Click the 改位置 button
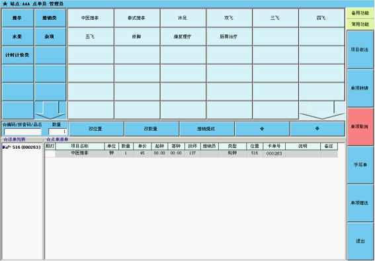Viewport: 375px width, 261px height. 97,129
